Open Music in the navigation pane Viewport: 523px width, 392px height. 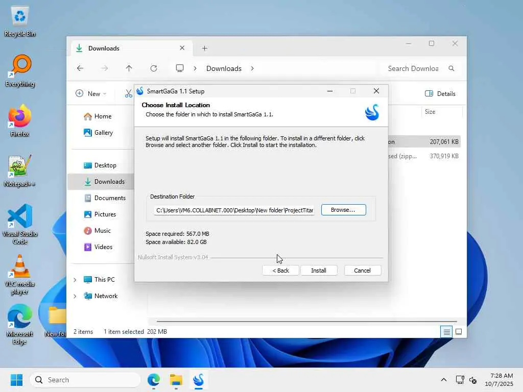tap(97, 231)
